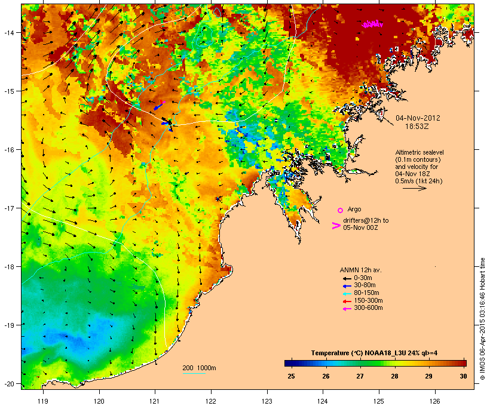Click the latitude axis label -17
This screenshot has height=406, width=490.
click(x=9, y=208)
